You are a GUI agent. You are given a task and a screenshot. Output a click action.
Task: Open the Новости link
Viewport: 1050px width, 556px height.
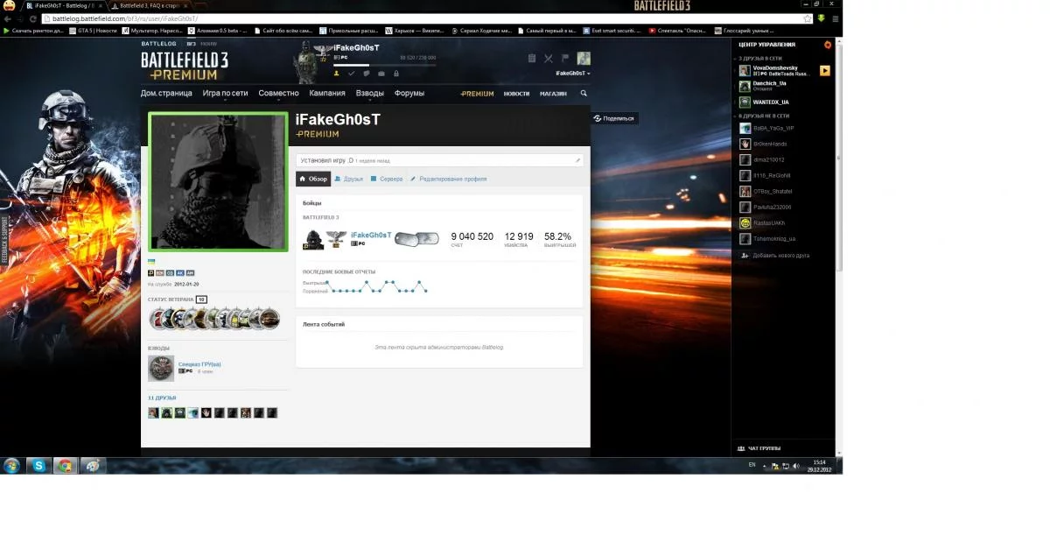coord(516,94)
